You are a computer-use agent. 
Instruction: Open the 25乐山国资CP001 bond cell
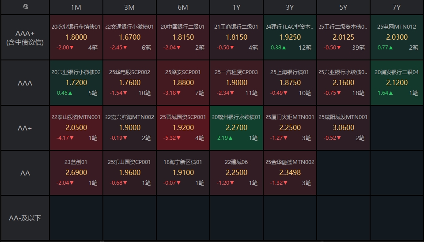129,173
